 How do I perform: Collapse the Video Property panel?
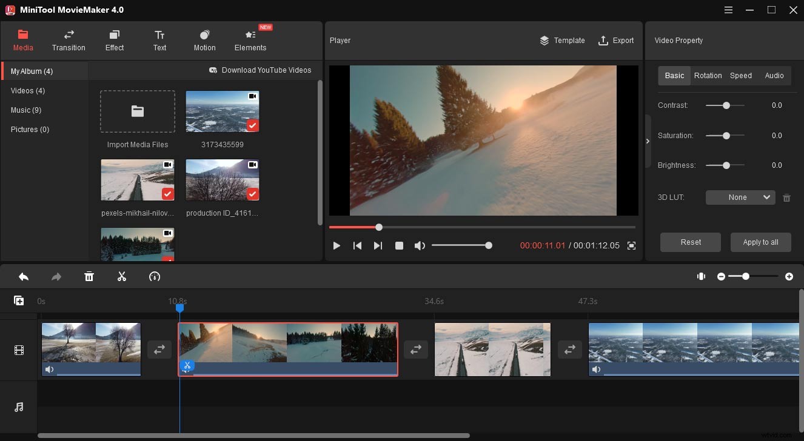pyautogui.click(x=647, y=141)
